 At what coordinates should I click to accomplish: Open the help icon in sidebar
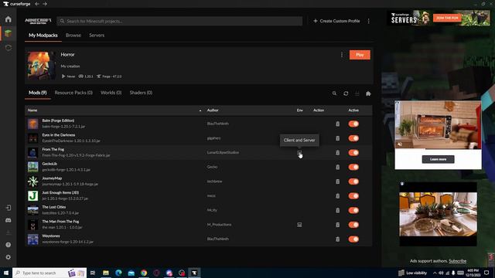coord(9,245)
